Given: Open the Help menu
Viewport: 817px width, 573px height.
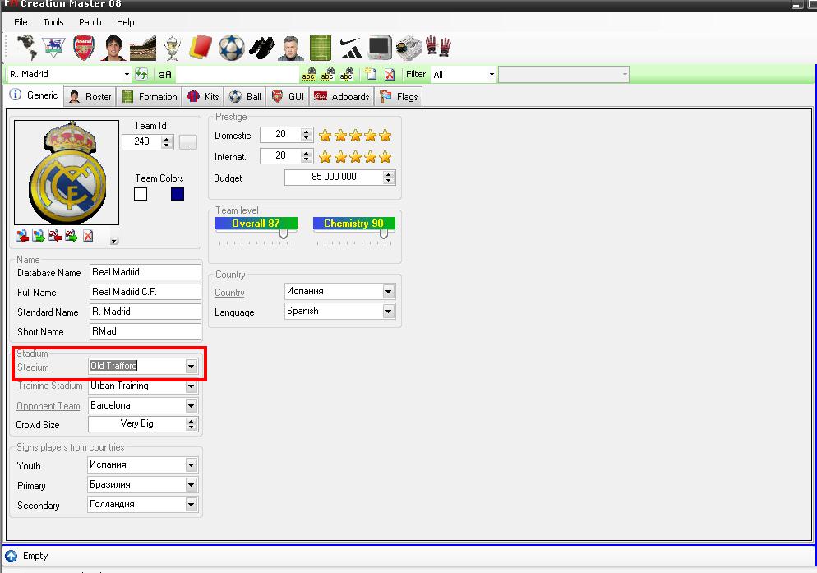Looking at the screenshot, I should (x=126, y=22).
